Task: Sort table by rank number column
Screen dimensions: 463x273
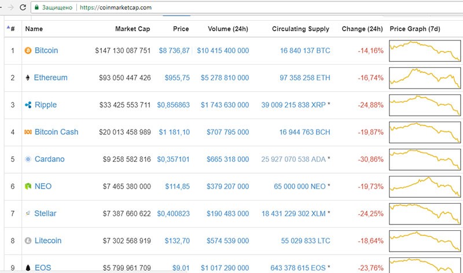Action: (x=12, y=28)
